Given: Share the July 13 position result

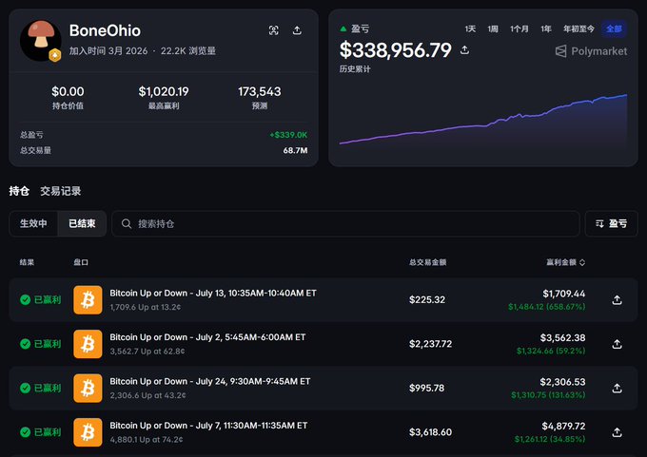Looking at the screenshot, I should click(617, 299).
